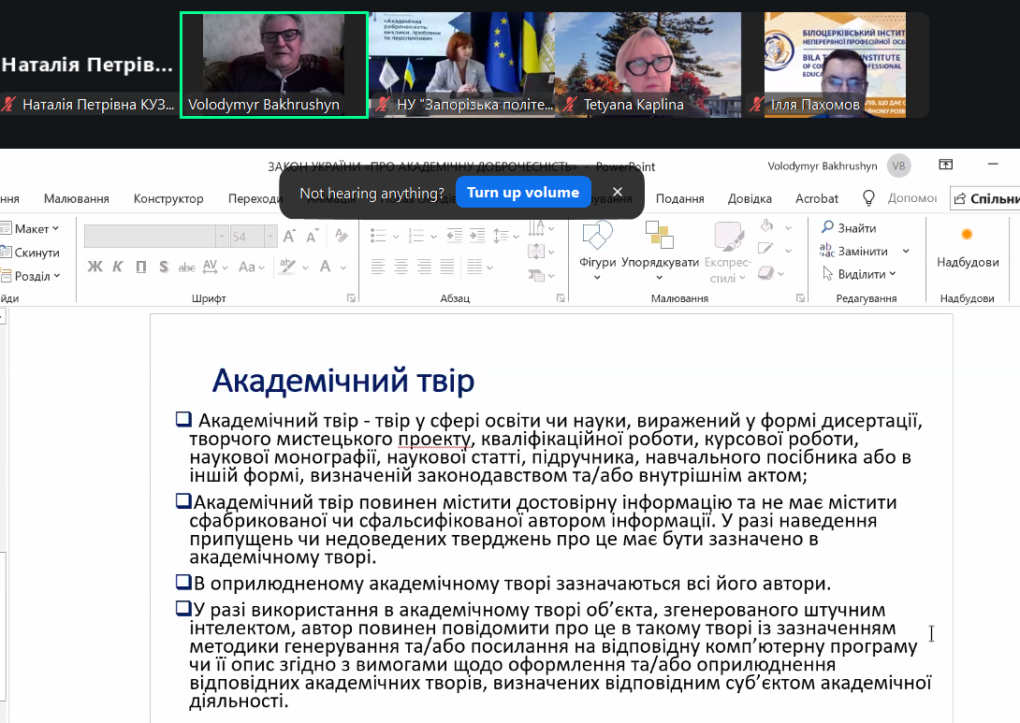This screenshot has height=723, width=1020.
Task: Click the slide title Академічний твір
Action: coord(343,381)
